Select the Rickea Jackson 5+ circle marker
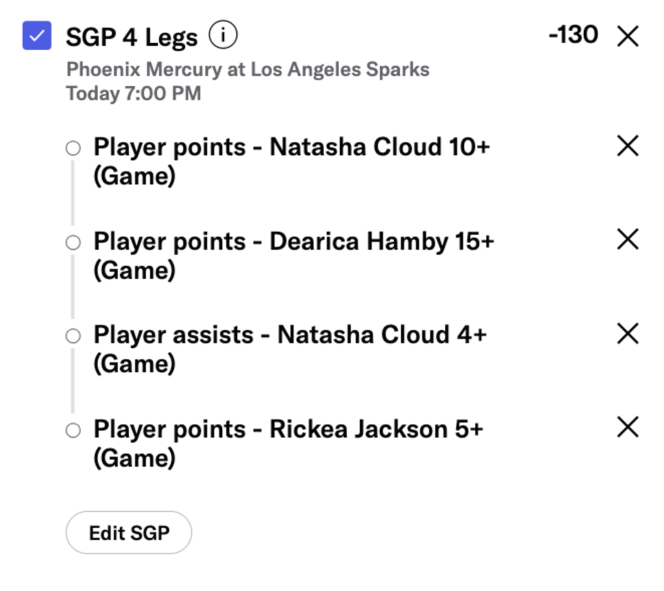The height and width of the screenshot is (591, 664). tap(73, 431)
